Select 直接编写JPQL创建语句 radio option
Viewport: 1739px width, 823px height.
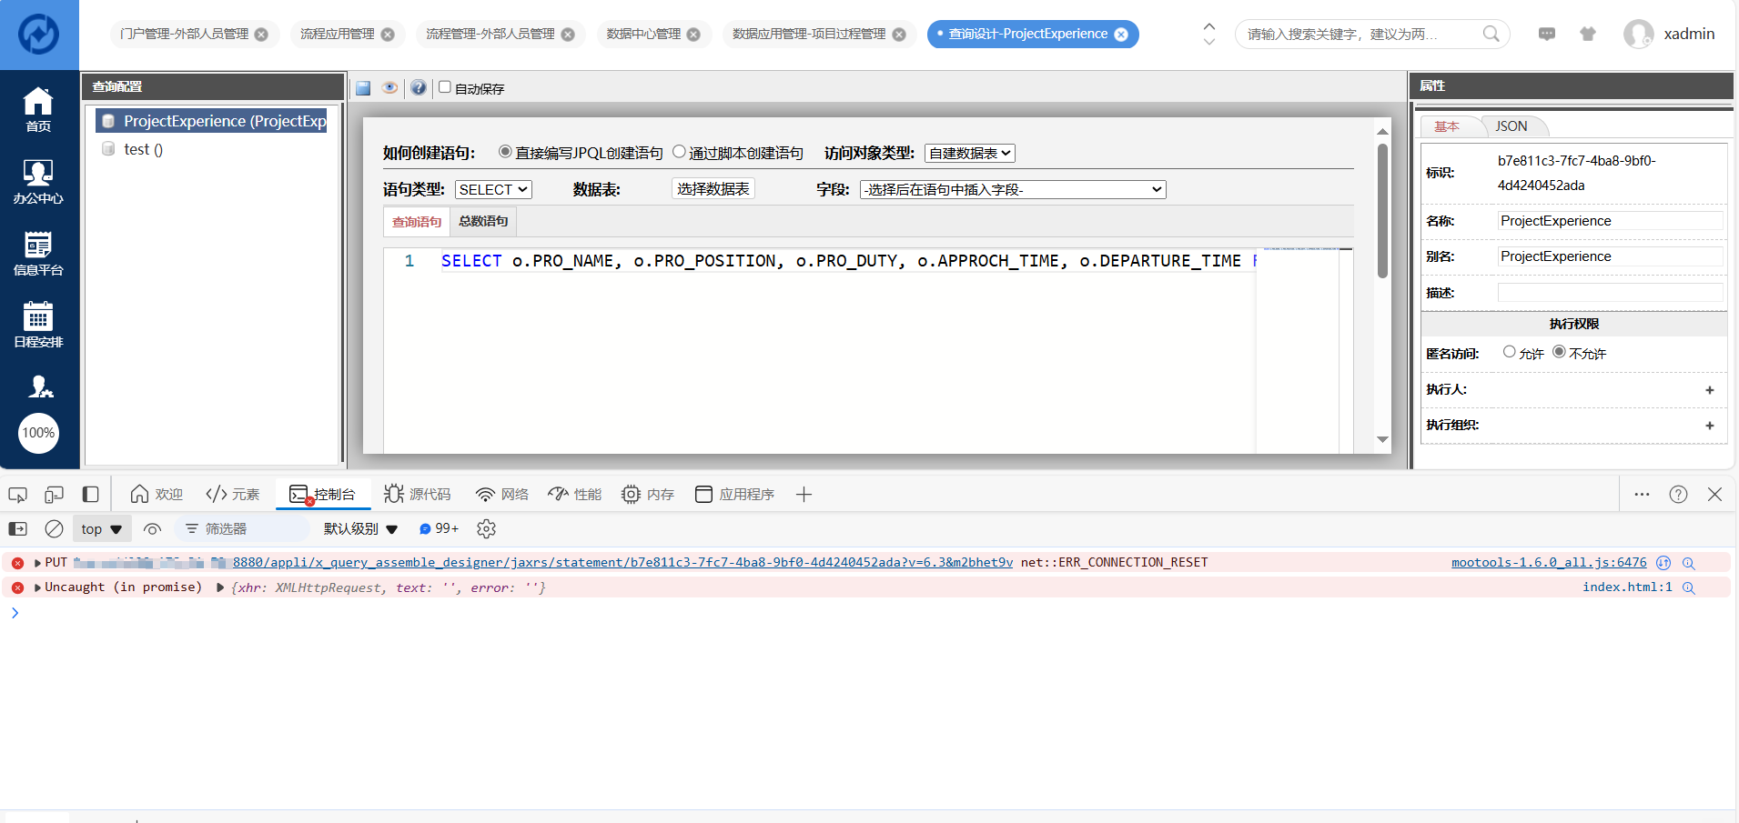[x=505, y=152]
